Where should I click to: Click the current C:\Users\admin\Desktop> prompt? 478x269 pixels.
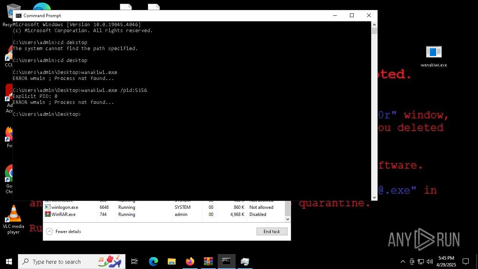(x=47, y=114)
